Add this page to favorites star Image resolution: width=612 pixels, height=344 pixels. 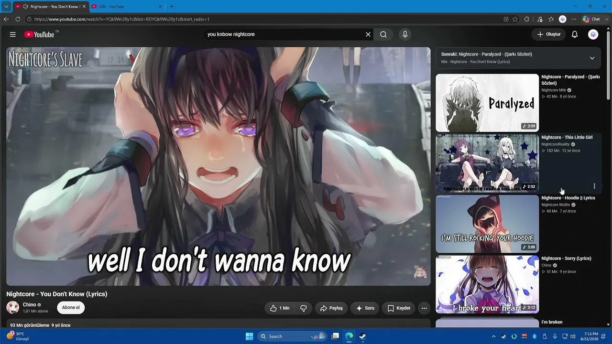[x=515, y=19]
